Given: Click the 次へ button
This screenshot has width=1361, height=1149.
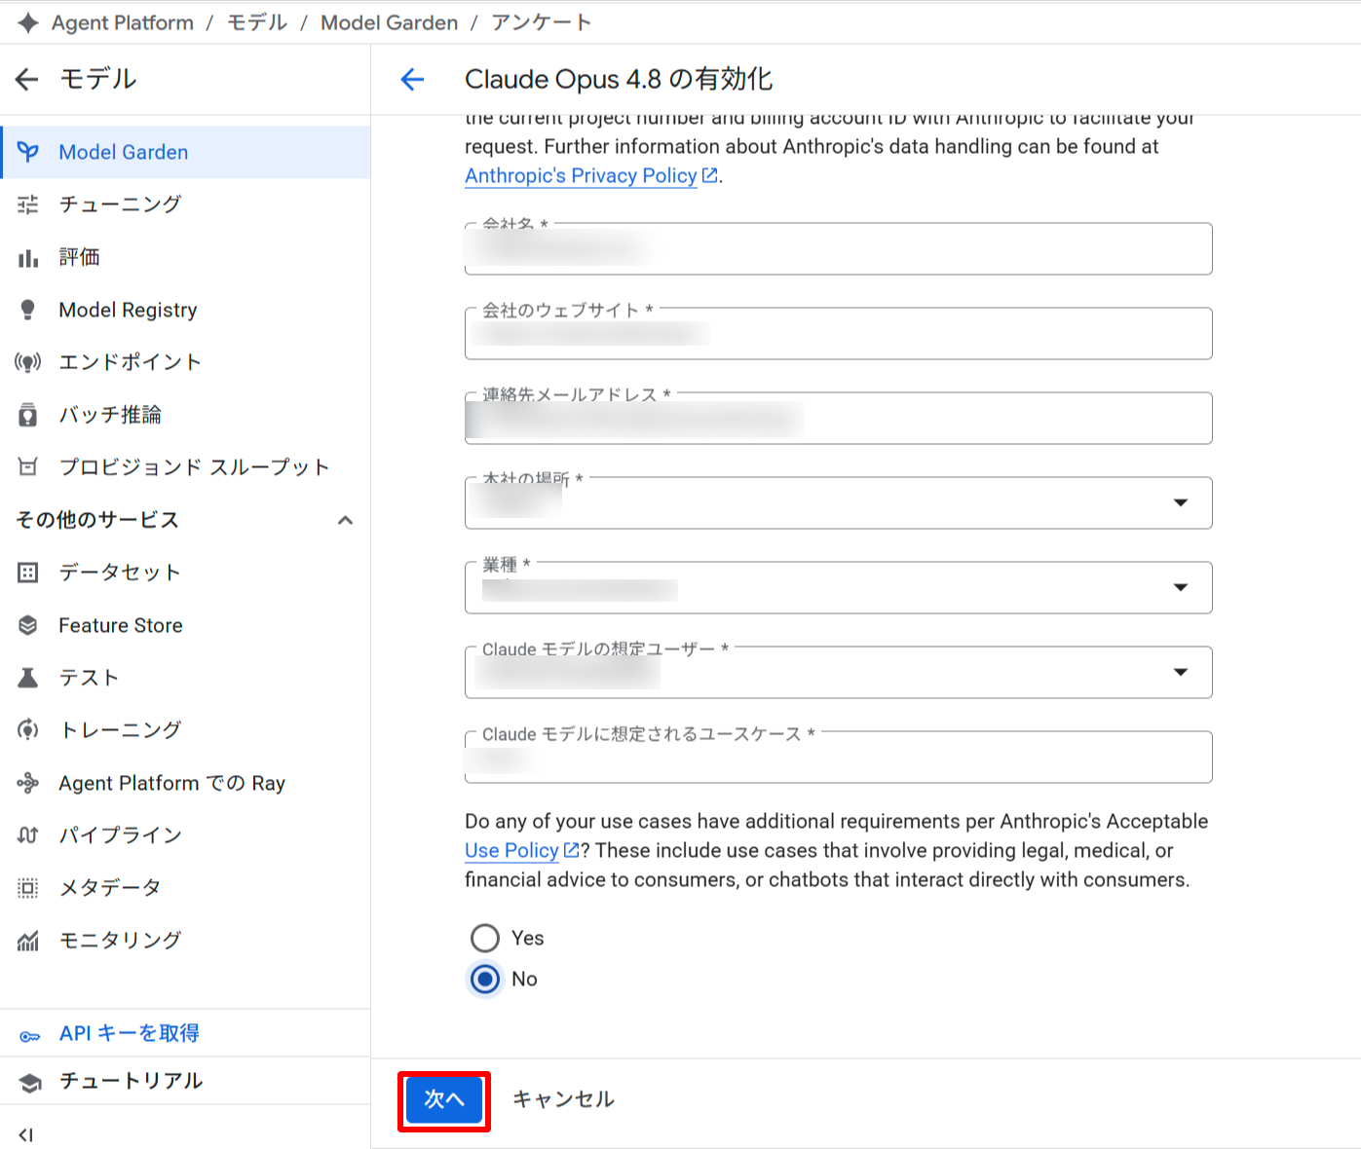Looking at the screenshot, I should point(444,1099).
